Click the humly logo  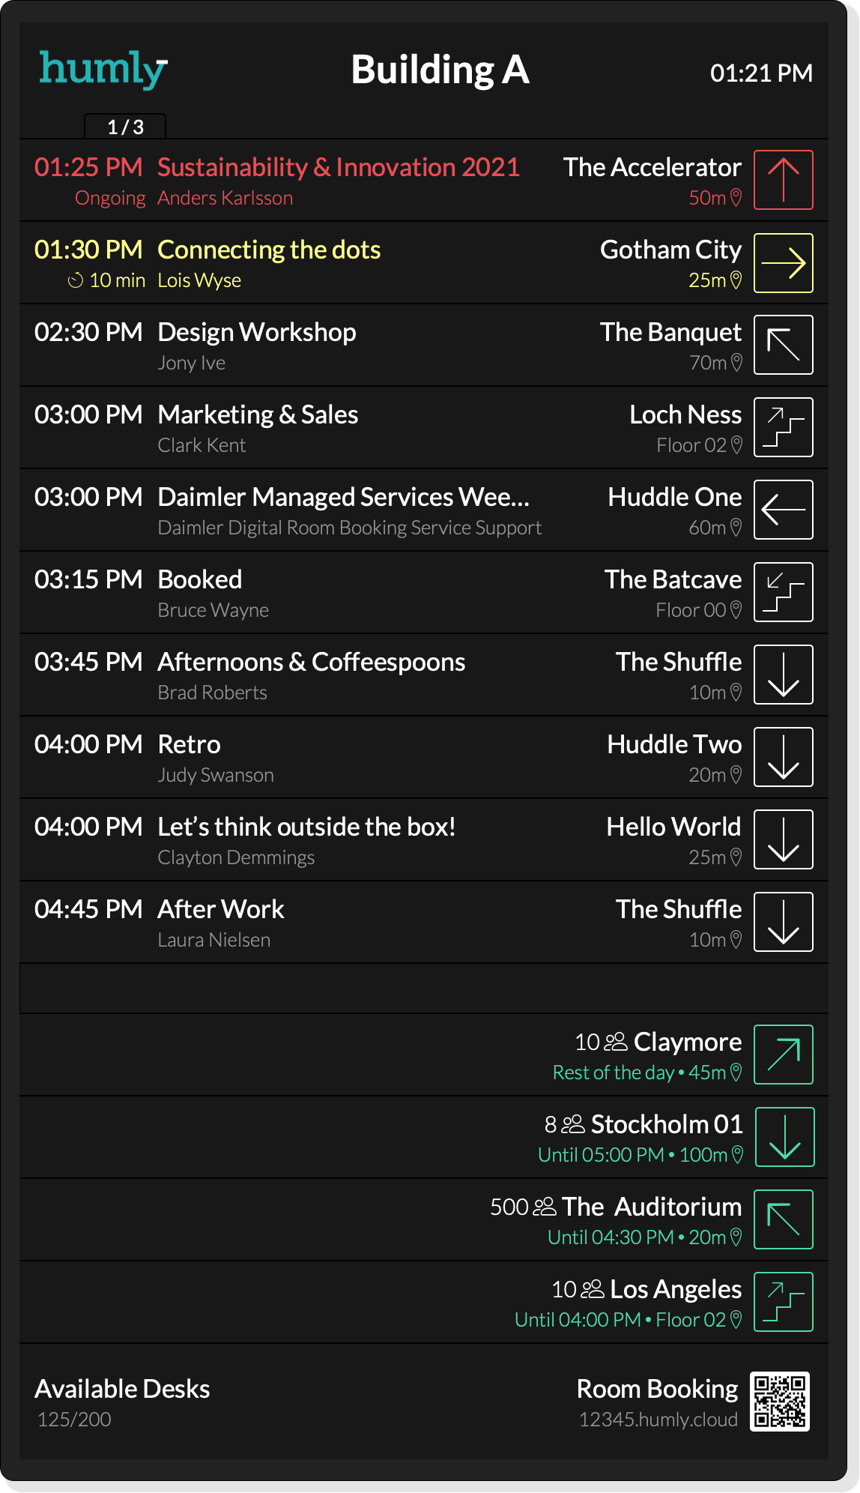103,70
